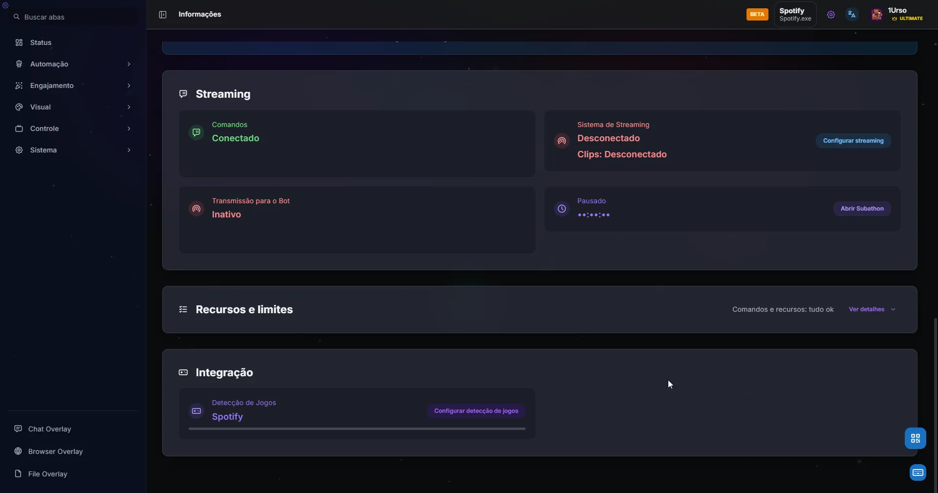Click the Detecção de Jogos game icon
938x493 pixels.
196,411
